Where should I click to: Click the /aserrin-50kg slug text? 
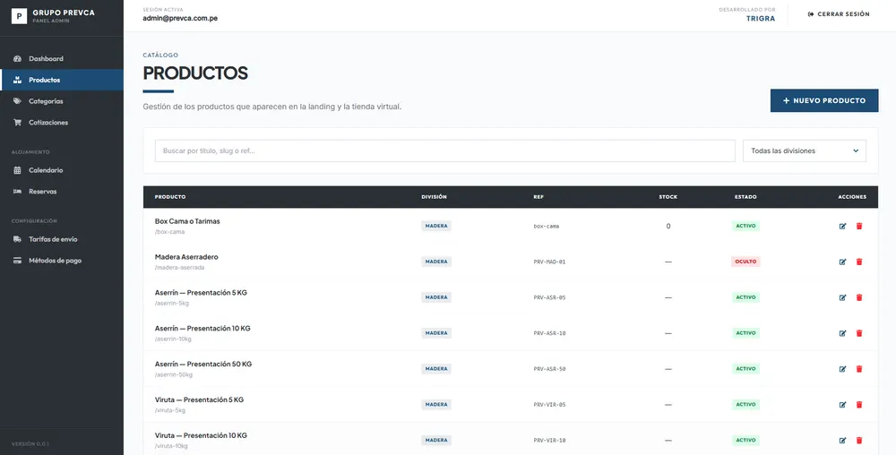coord(174,374)
